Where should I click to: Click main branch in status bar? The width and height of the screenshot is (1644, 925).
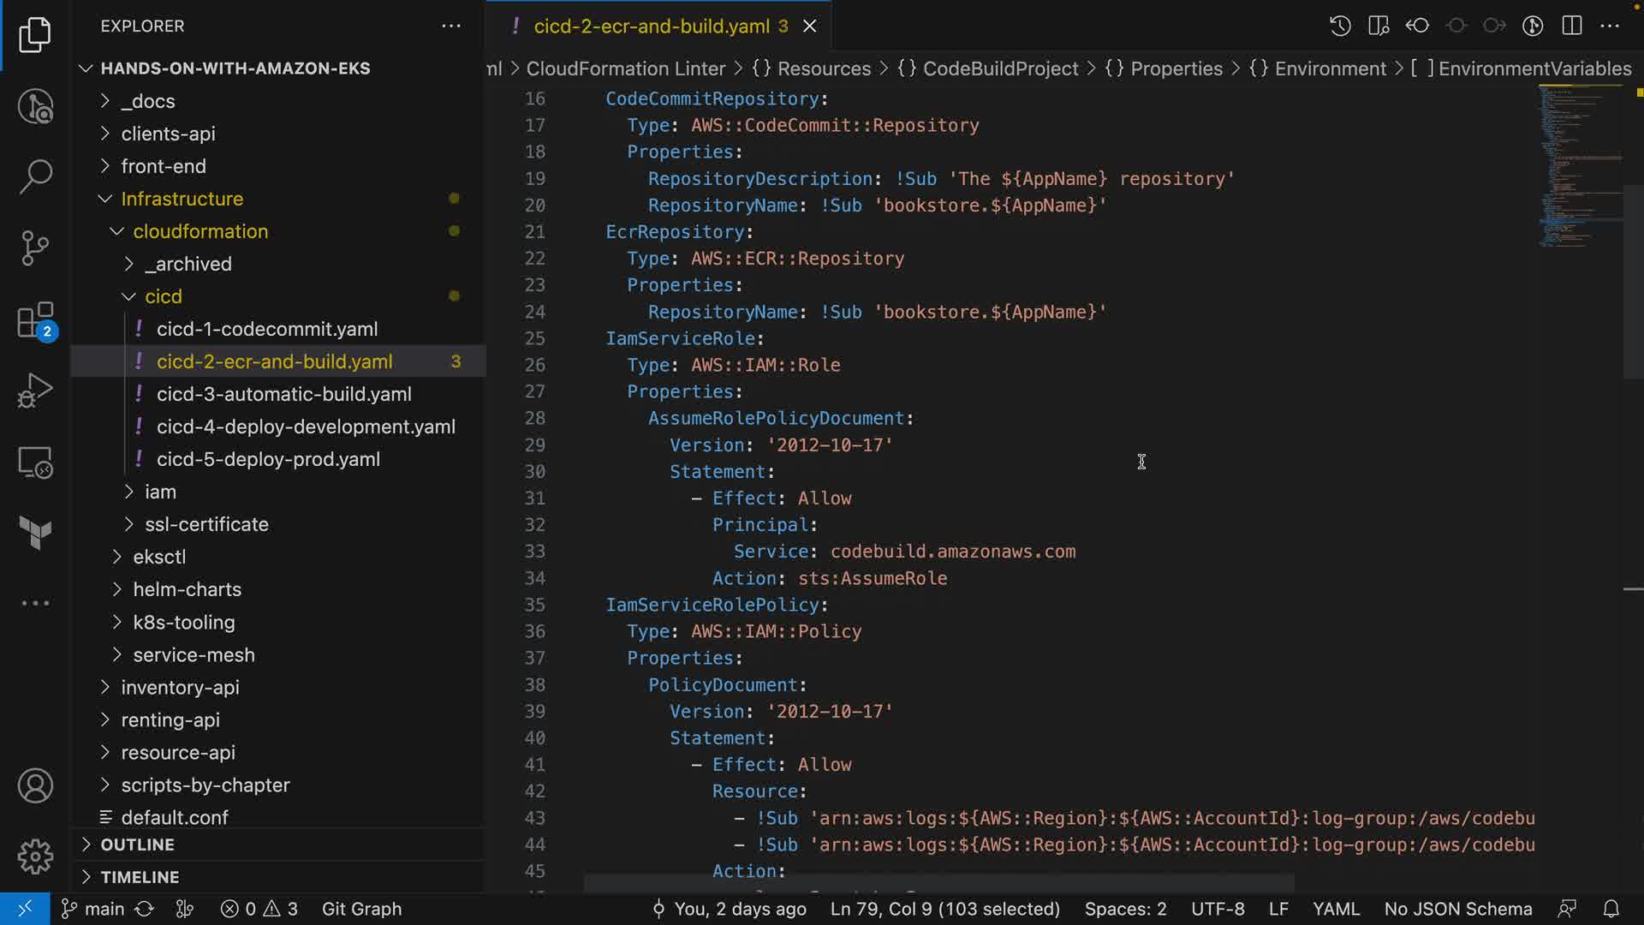94,909
